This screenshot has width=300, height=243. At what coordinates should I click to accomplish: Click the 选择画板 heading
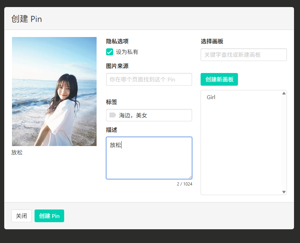pyautogui.click(x=212, y=41)
